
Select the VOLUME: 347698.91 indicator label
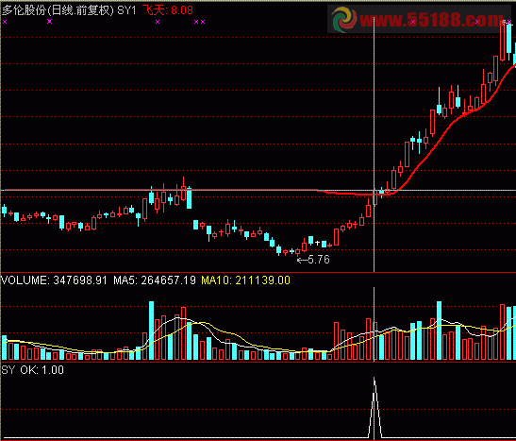[54, 280]
